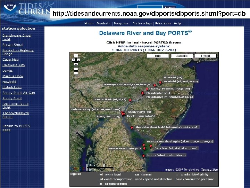
Task: Click the legend entry 'at - air temperature'
Action: pyautogui.click(x=113, y=184)
